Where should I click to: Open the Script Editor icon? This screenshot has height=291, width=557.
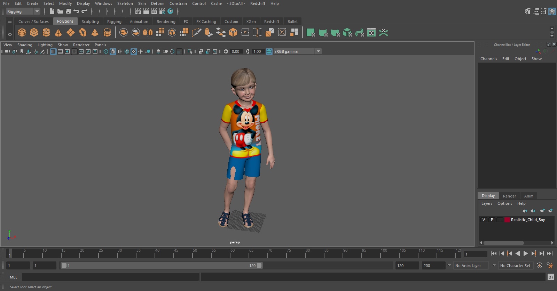coord(551,277)
